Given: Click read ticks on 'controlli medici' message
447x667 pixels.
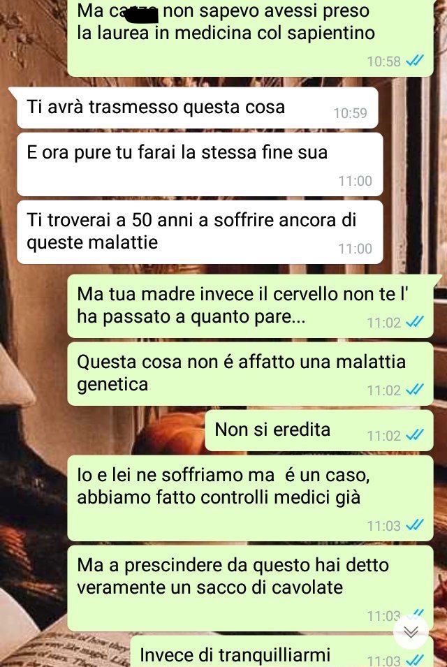Looking at the screenshot, I should pos(415,525).
